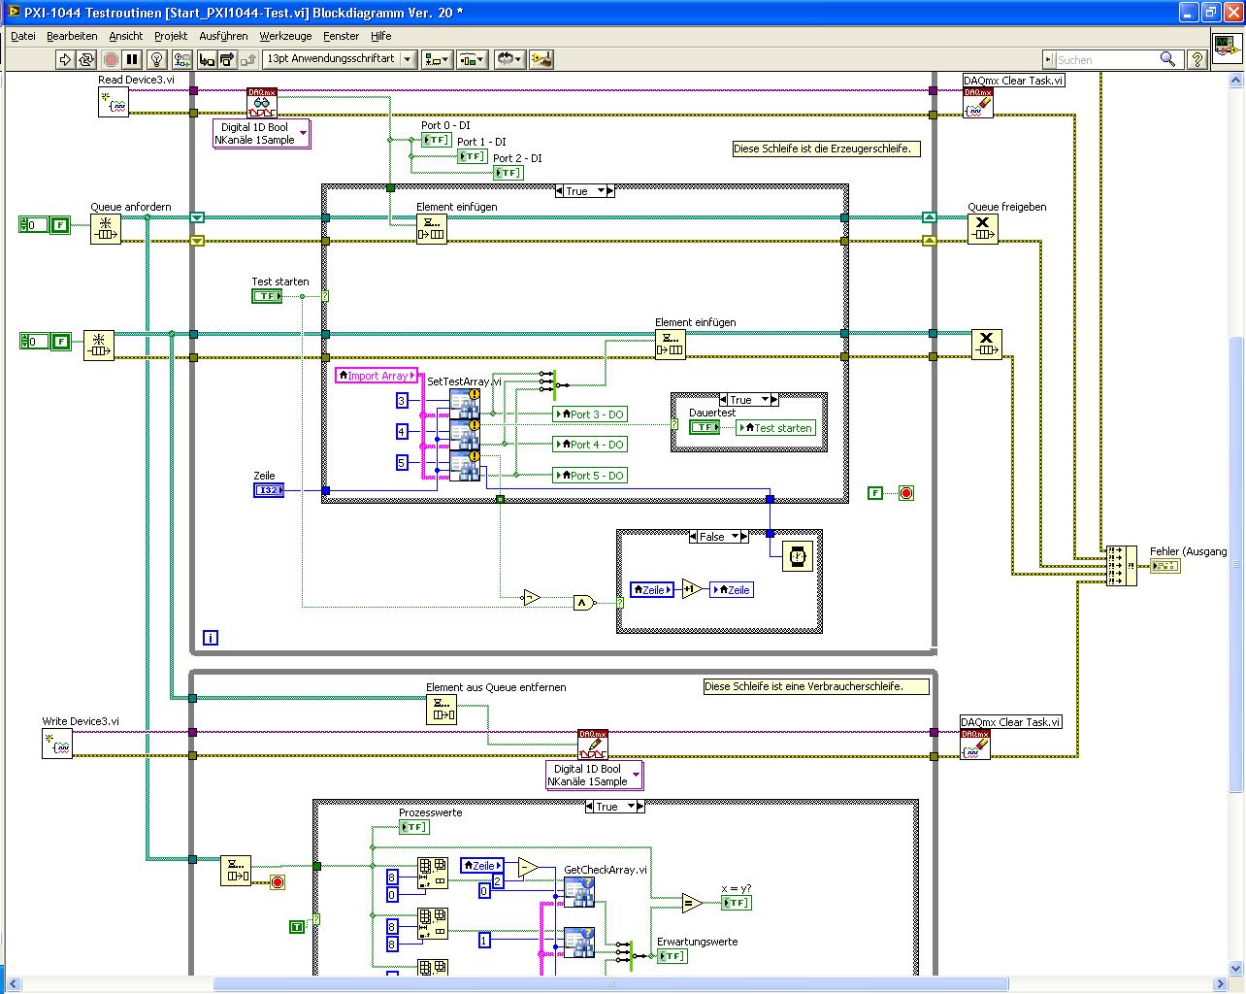Open the DAQmx Write Digital 1D Bool selector

coord(595,775)
